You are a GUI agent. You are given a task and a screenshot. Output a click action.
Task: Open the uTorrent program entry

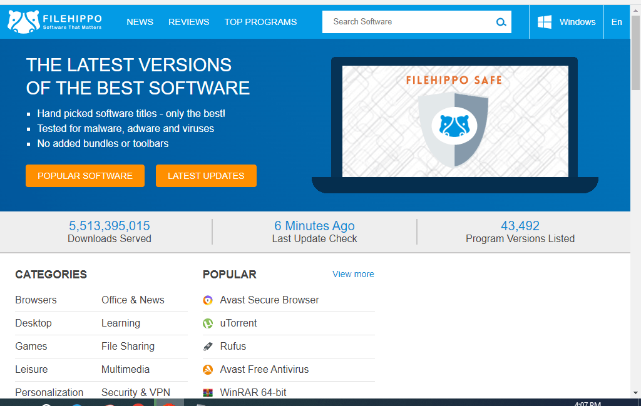pyautogui.click(x=238, y=323)
